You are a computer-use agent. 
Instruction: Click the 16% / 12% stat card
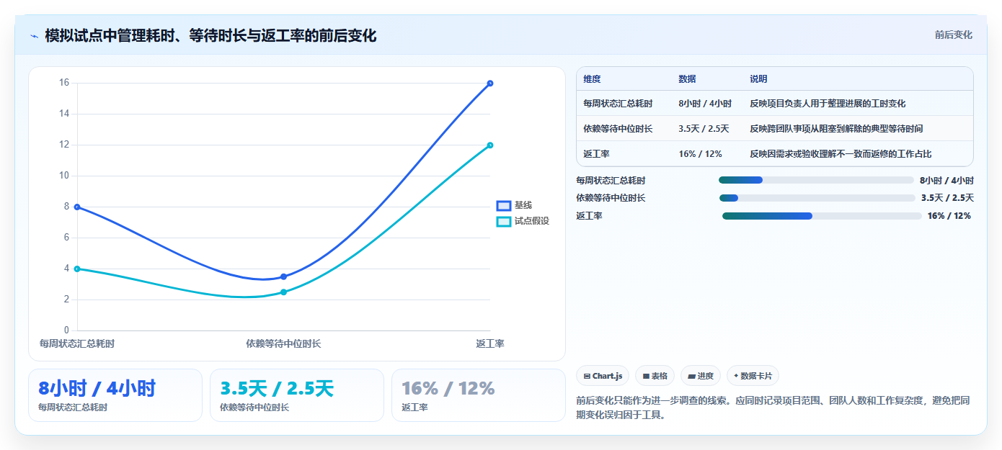(x=479, y=395)
